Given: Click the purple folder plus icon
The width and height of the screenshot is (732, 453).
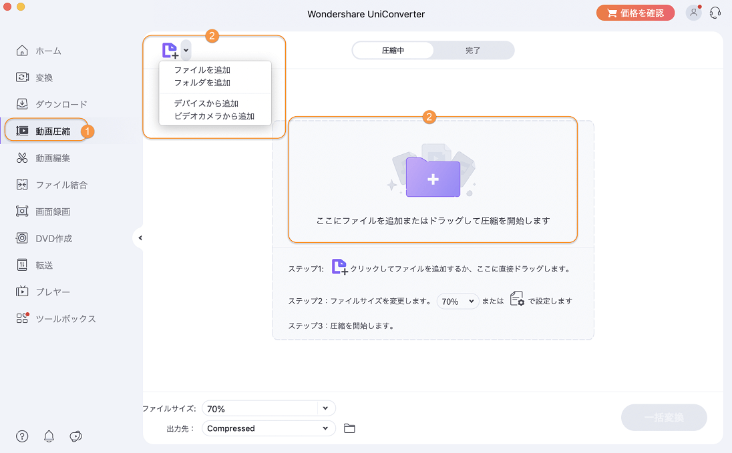Looking at the screenshot, I should point(433,177).
